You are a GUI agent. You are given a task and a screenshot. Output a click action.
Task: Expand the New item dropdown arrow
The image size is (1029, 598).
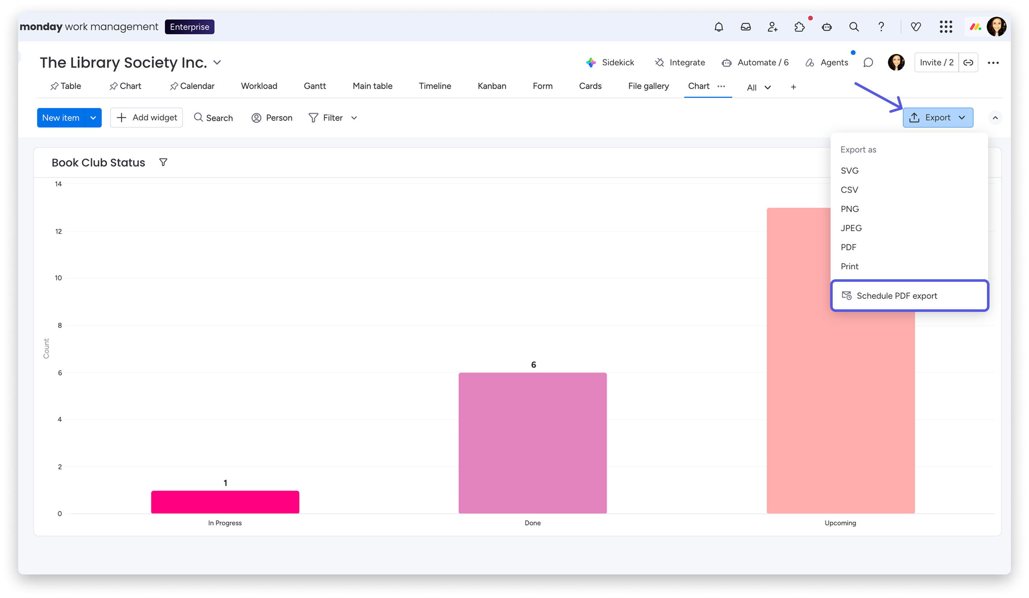(x=93, y=118)
